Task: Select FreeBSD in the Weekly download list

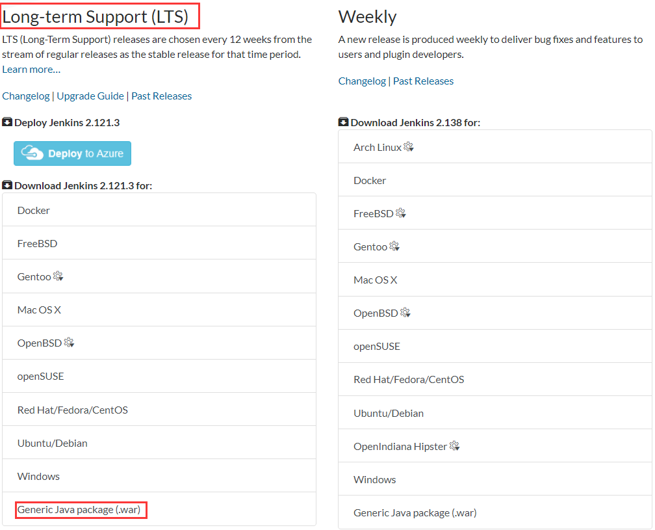Action: pos(495,213)
